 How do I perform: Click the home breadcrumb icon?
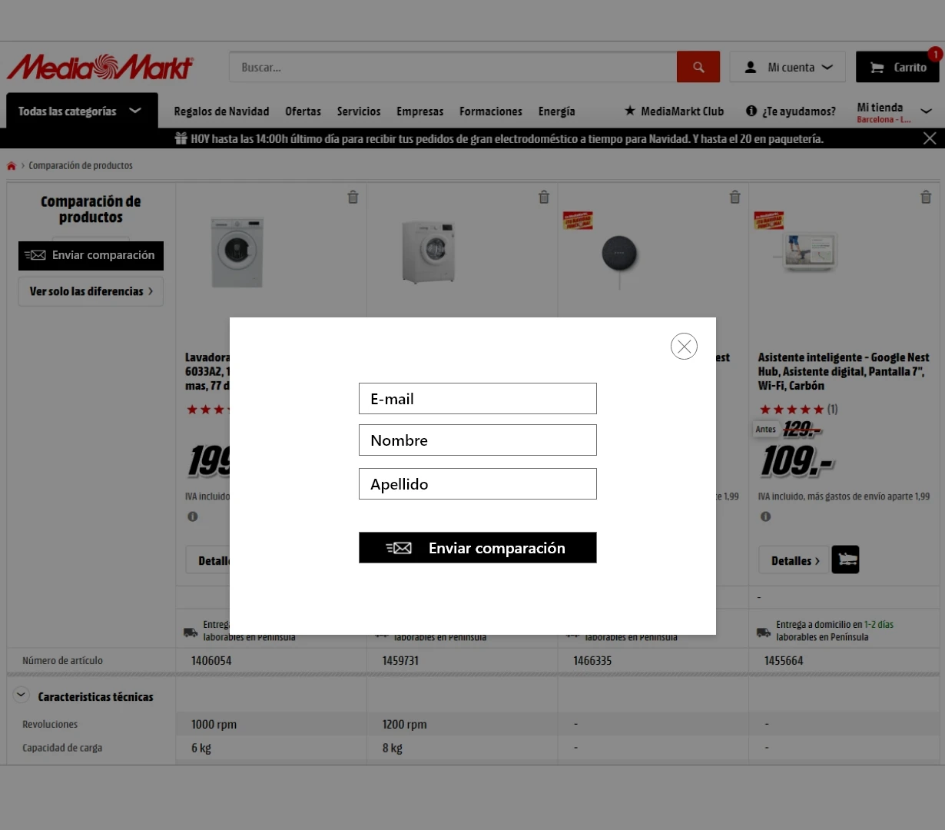point(12,166)
